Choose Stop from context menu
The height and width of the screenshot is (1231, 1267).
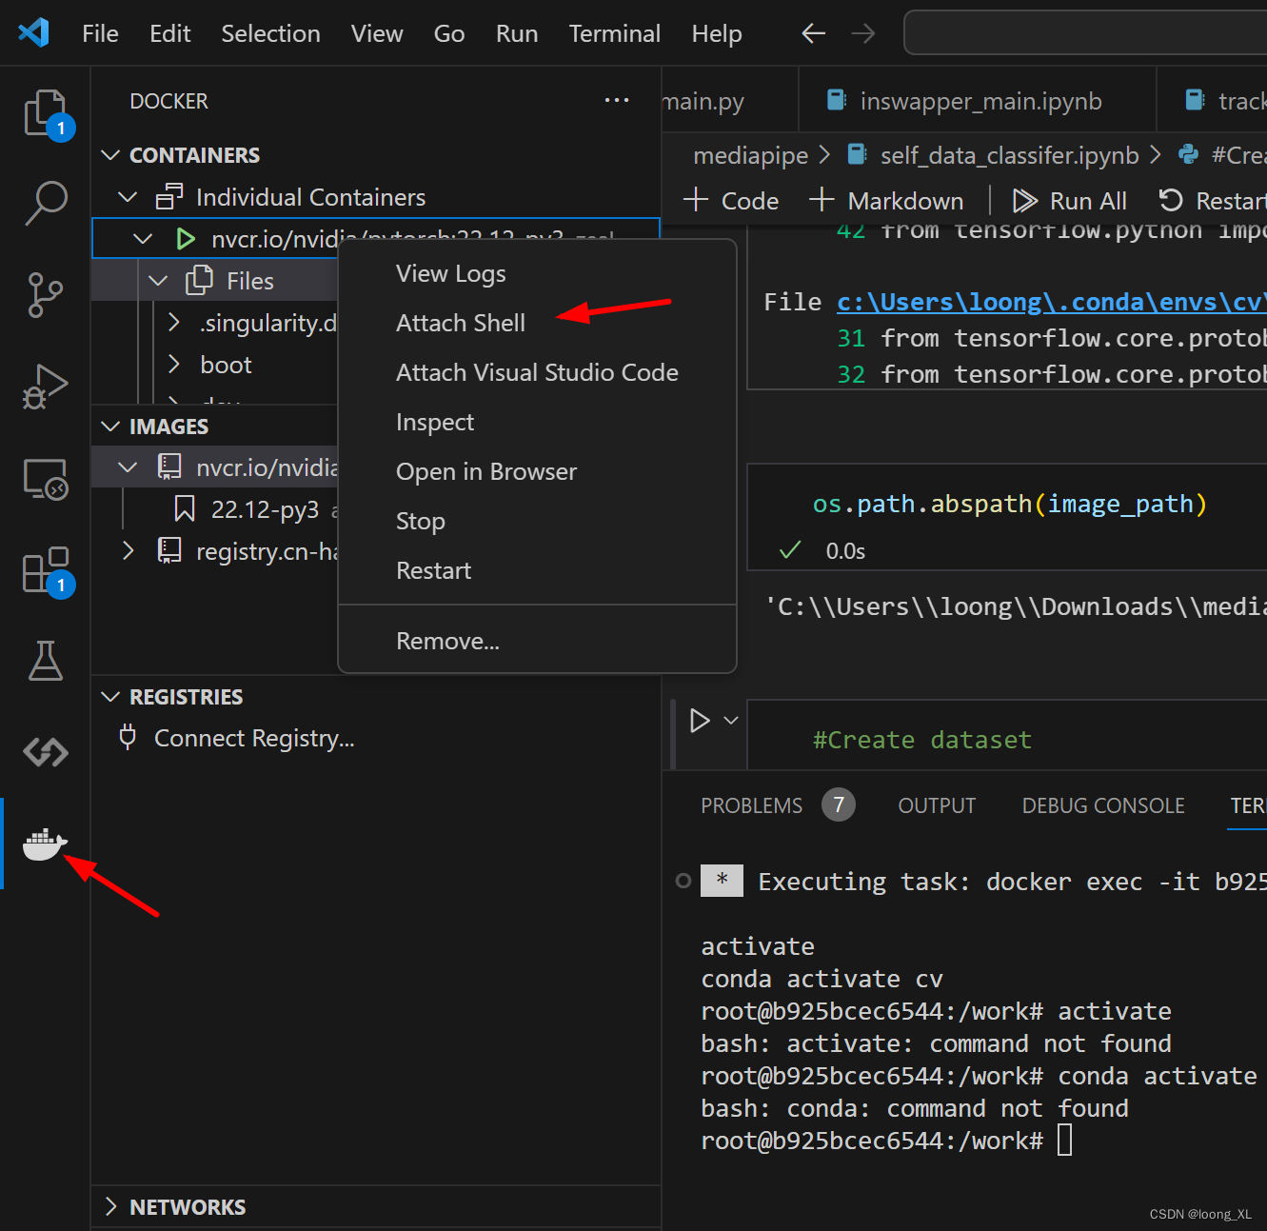point(538,521)
